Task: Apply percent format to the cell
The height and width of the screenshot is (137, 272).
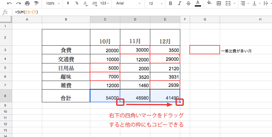Action: point(77,4)
